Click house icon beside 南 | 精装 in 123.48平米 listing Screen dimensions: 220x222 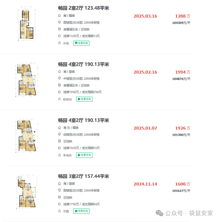(60, 16)
